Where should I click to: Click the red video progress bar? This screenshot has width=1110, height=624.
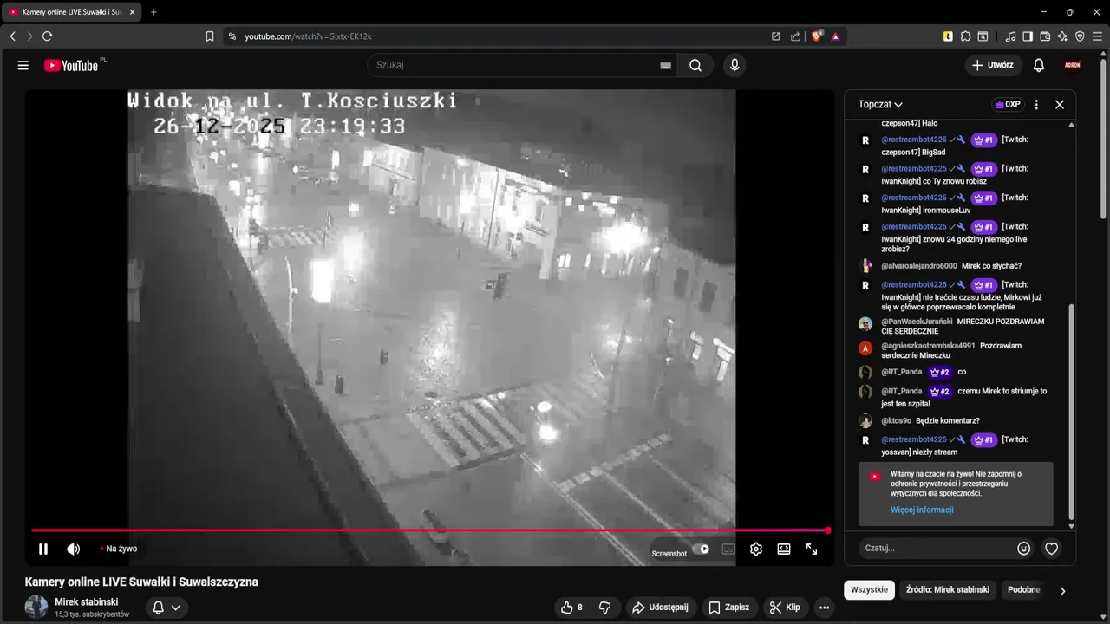[x=430, y=530]
